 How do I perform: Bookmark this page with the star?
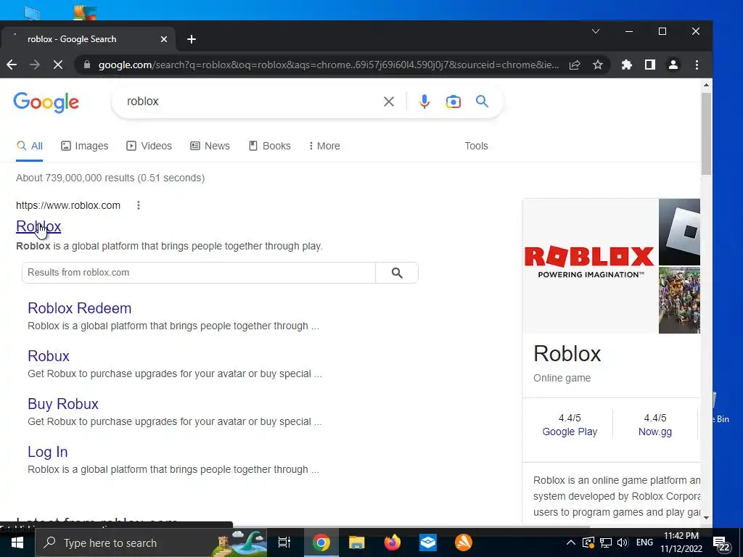point(598,65)
